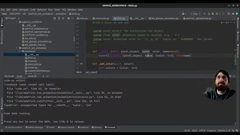Click CIRCUITPY in the breadcrumb path
The width and height of the screenshot is (240, 135).
pos(15,14)
